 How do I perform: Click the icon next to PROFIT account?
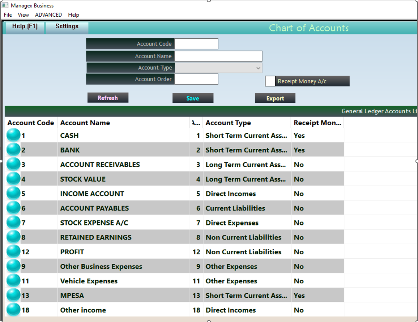tap(13, 251)
